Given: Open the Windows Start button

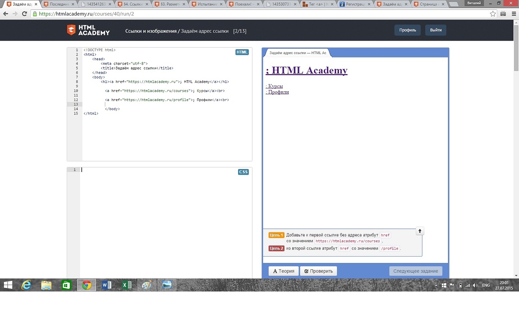Looking at the screenshot, I should (x=8, y=285).
